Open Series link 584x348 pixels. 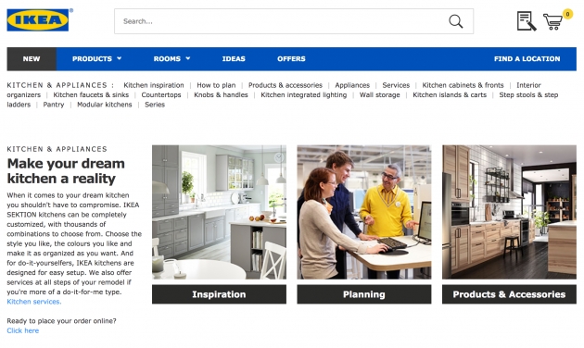click(x=155, y=105)
